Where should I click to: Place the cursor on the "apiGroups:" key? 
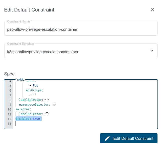pyautogui.click(x=34, y=90)
